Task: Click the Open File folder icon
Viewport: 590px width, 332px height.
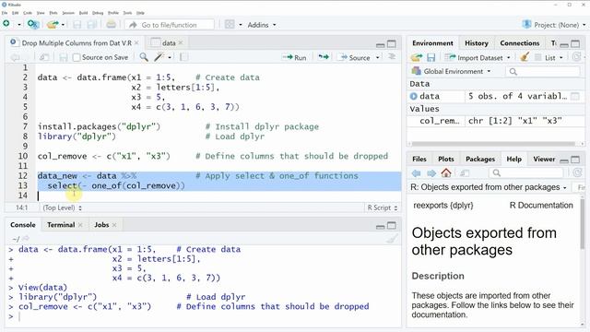Action: 53,25
